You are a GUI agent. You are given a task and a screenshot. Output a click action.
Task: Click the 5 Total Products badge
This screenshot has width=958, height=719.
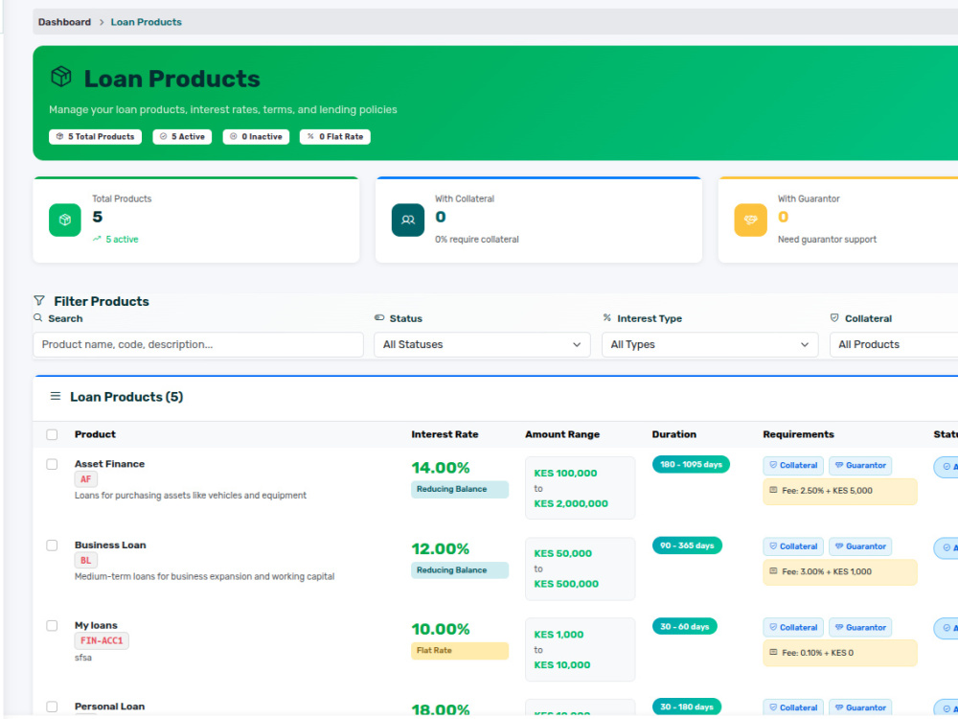[x=95, y=137]
